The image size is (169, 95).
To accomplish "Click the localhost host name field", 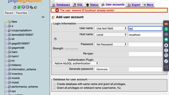I will [145, 35].
